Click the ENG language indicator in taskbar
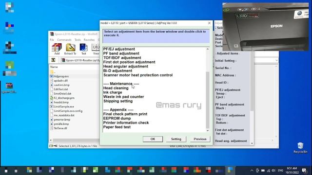This screenshot has height=175, width=312. 280,171
